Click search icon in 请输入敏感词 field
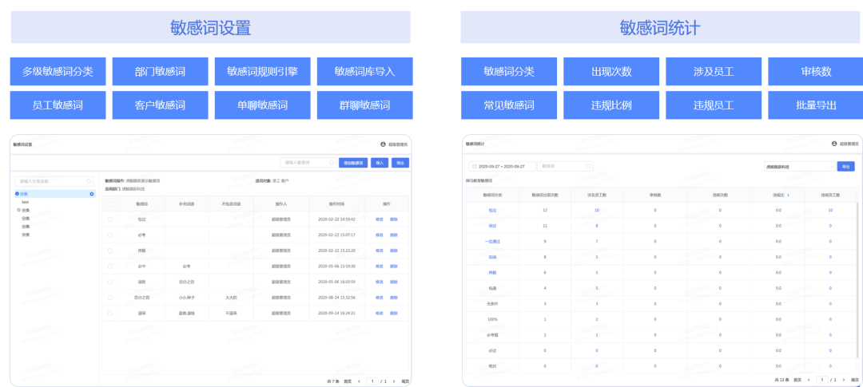 (x=331, y=163)
